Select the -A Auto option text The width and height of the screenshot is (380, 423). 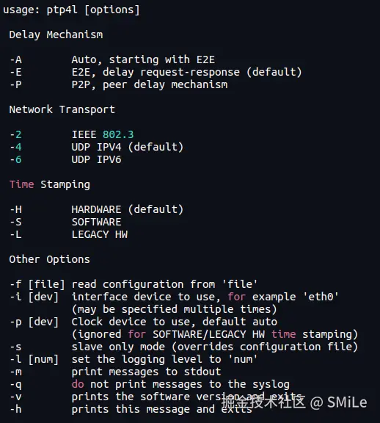point(112,59)
